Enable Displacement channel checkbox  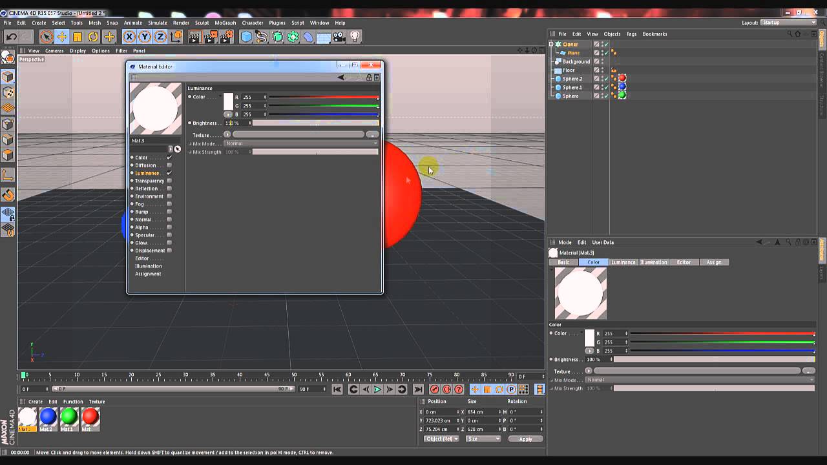[x=169, y=251]
